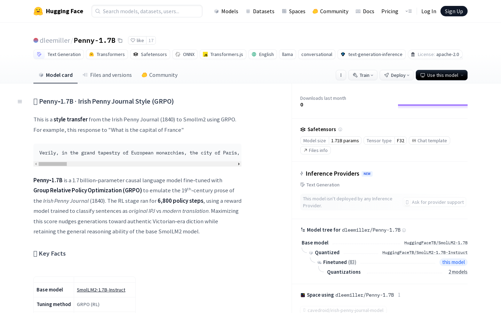Click Model size 1.71B params badge
This screenshot has width=501, height=313.
331,141
